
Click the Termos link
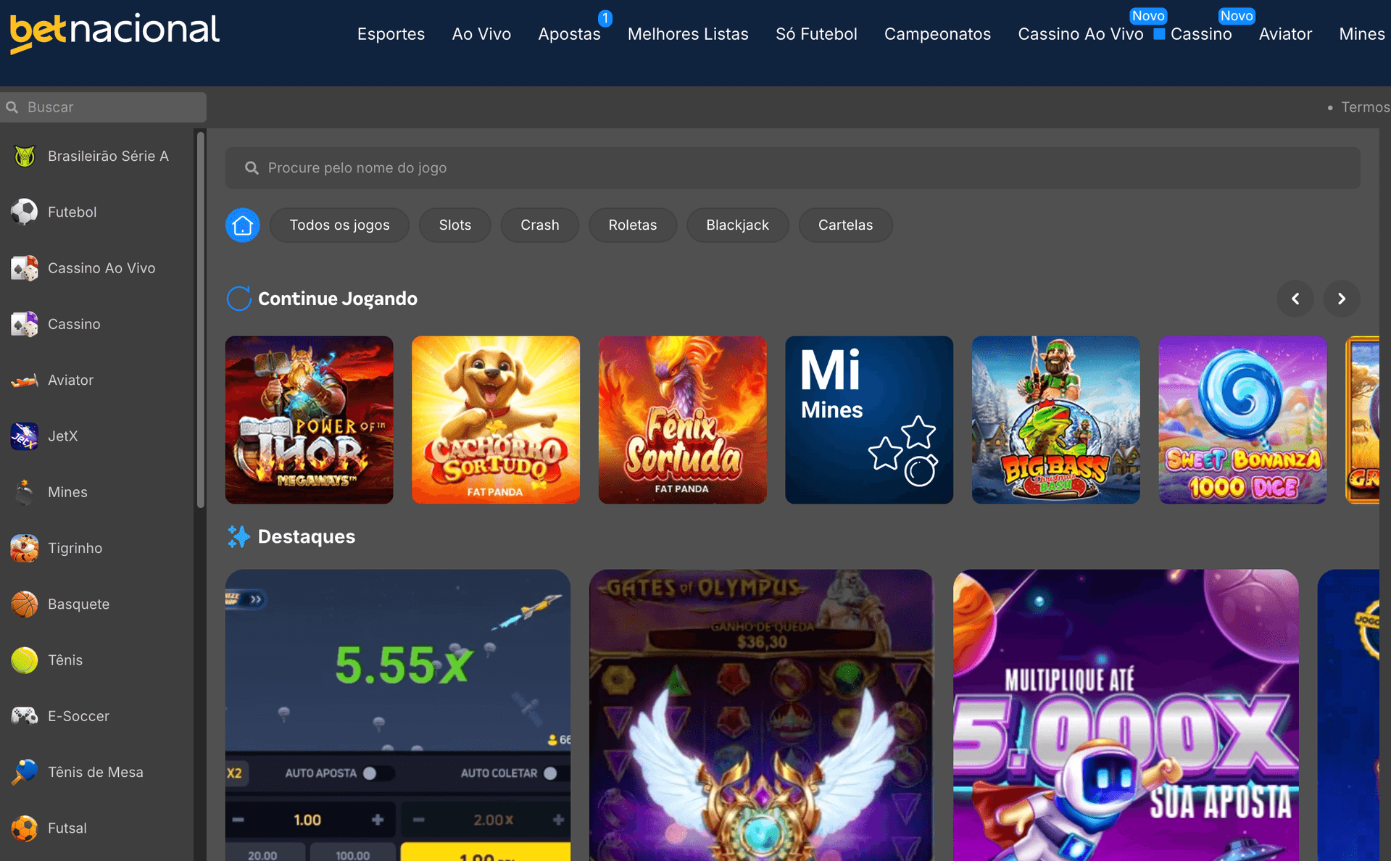pyautogui.click(x=1365, y=107)
